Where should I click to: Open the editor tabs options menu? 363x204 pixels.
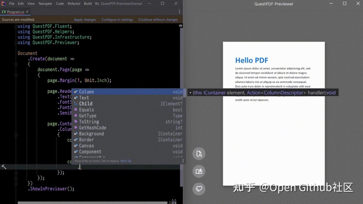179,12
